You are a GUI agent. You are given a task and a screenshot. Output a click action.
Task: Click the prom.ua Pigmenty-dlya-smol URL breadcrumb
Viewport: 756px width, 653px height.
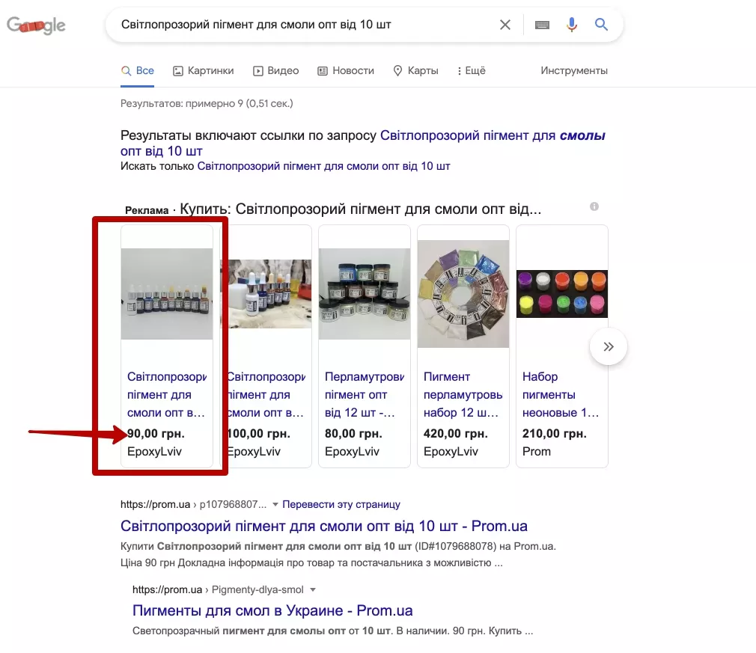click(218, 590)
